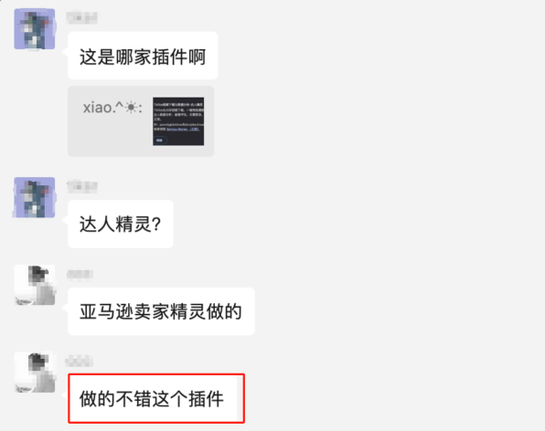545x431 pixels.
Task: Open quoted message card from xiao
Action: pyautogui.click(x=141, y=121)
